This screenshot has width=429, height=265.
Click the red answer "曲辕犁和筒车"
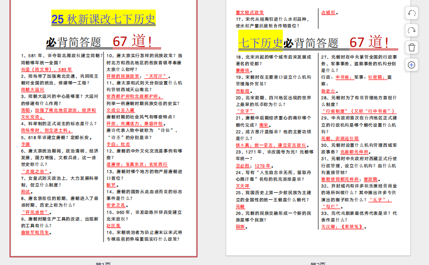click(35, 232)
